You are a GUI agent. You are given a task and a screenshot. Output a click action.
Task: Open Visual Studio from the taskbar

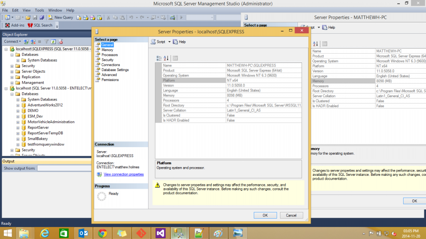point(160,233)
